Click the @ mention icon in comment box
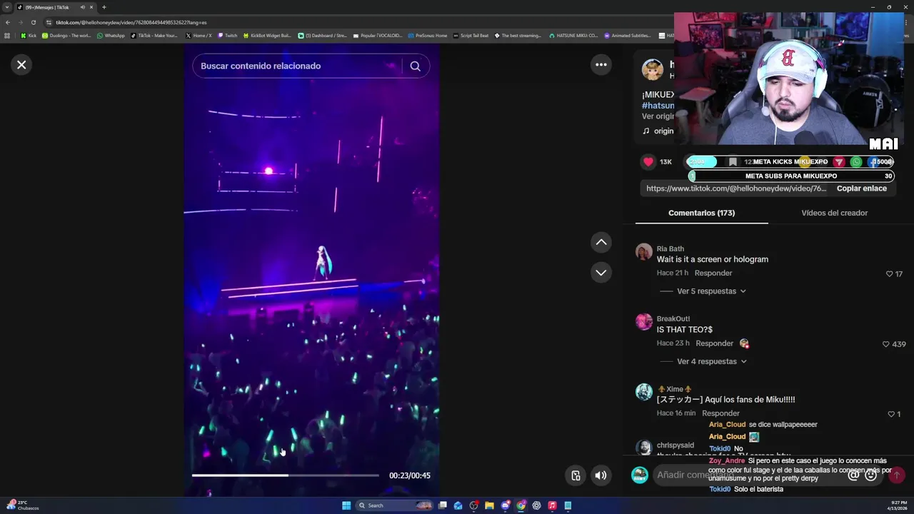 (853, 475)
